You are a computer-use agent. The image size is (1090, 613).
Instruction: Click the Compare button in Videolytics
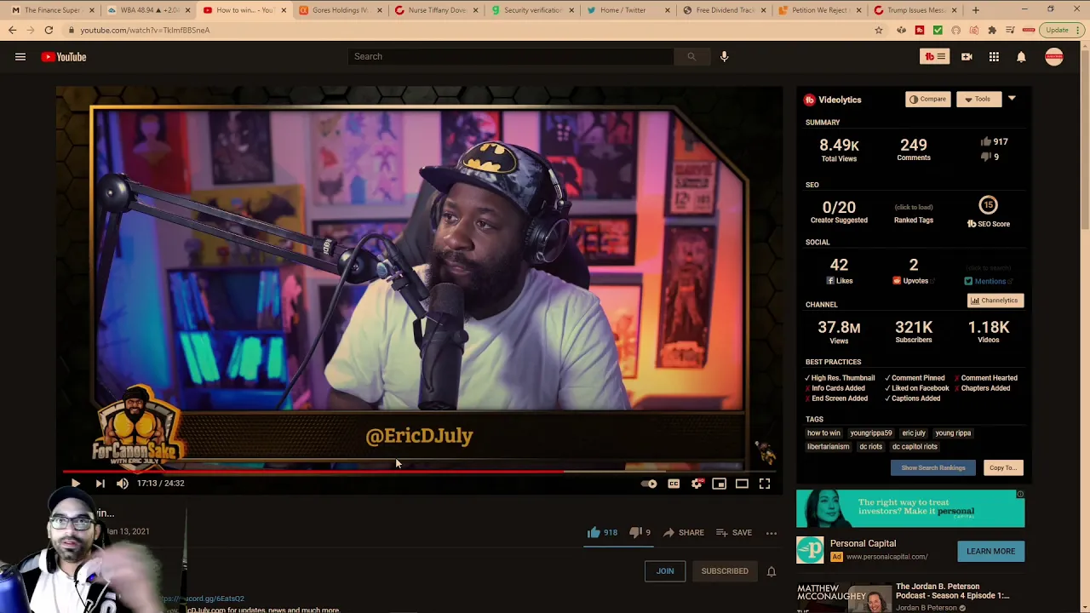927,99
